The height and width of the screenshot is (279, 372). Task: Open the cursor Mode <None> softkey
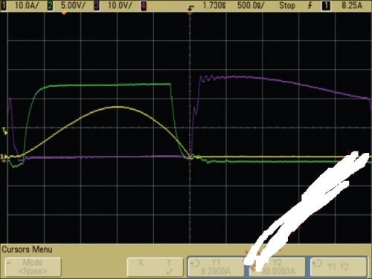pos(33,266)
